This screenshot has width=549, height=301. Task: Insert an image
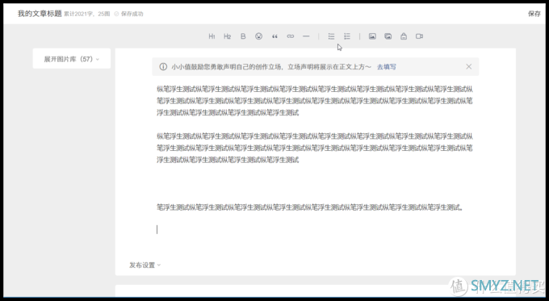pyautogui.click(x=372, y=36)
